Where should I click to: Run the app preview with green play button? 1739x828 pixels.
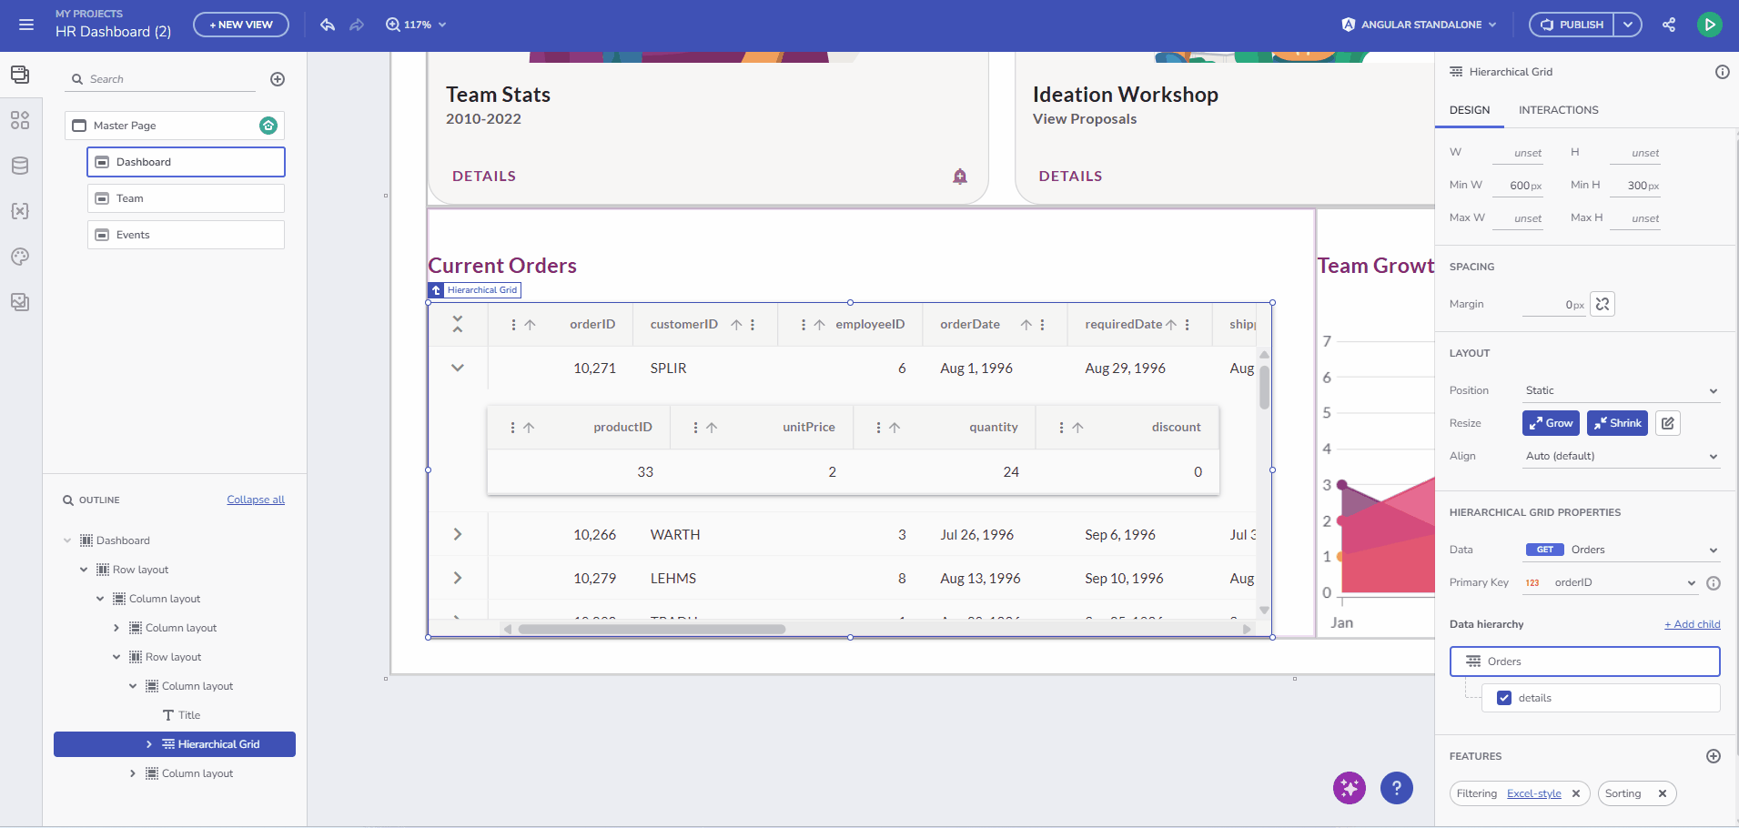(1709, 24)
